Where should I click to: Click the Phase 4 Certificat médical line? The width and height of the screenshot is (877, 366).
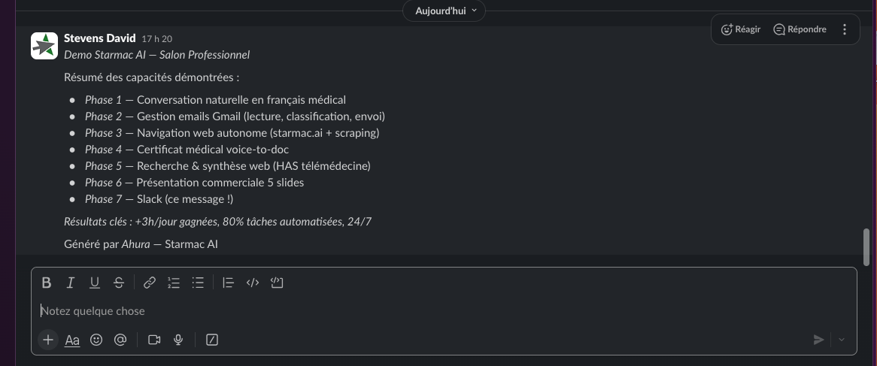point(187,150)
